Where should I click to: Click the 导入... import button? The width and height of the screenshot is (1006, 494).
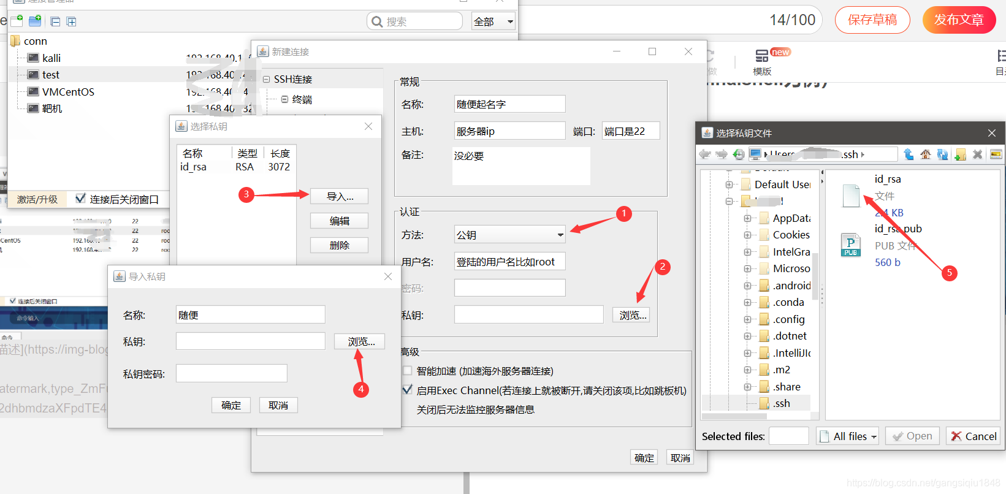pos(340,196)
